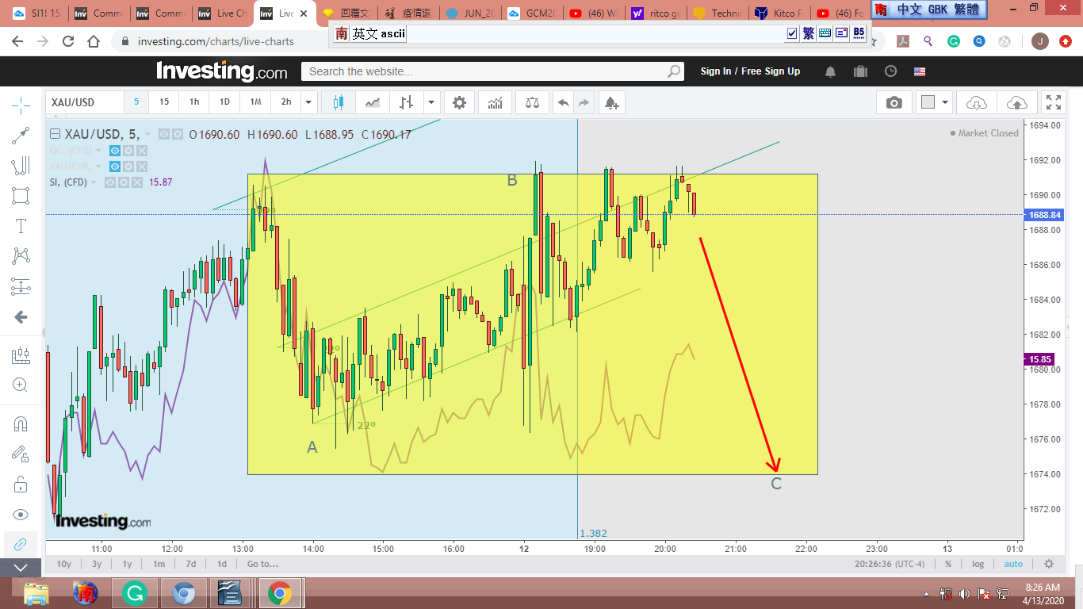Toggle stay in drawing mode pencil-lock
Screen dimensions: 1083x609
pyautogui.click(x=21, y=454)
